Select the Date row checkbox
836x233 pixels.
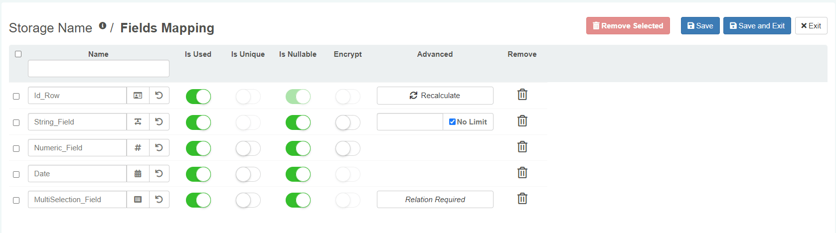coord(16,175)
